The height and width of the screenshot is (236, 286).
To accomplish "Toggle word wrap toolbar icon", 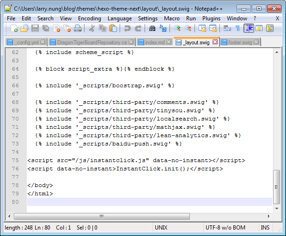I will coord(227,29).
